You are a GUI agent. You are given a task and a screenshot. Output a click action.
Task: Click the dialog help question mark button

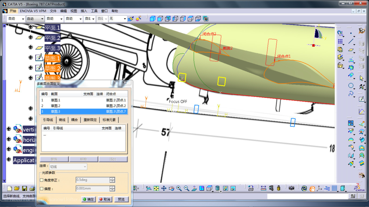point(115,83)
